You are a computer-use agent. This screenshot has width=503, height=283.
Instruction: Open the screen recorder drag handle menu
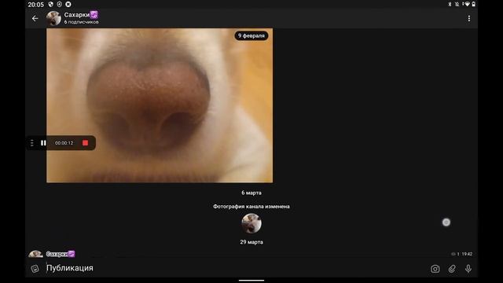(x=31, y=143)
